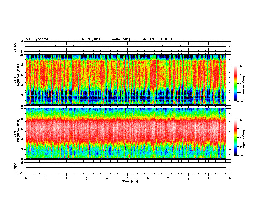Click the ch.1 spectrogram color scale bar
The width and height of the screenshot is (258, 200).
pos(236,84)
